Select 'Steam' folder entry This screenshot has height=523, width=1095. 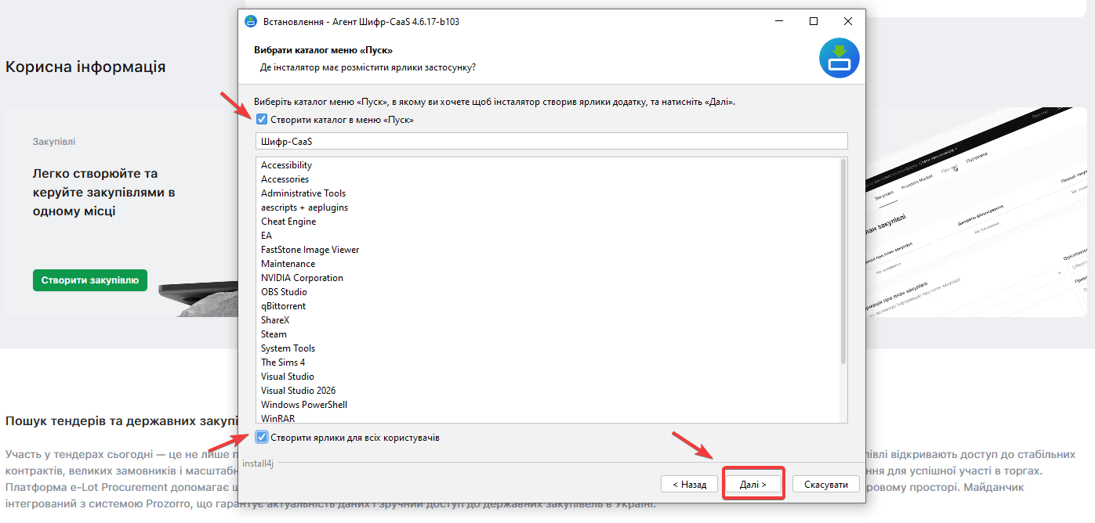[x=274, y=334]
